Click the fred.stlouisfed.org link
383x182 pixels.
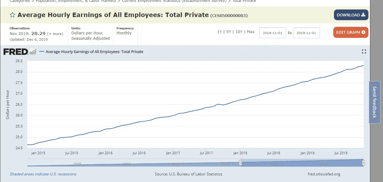click(x=324, y=174)
